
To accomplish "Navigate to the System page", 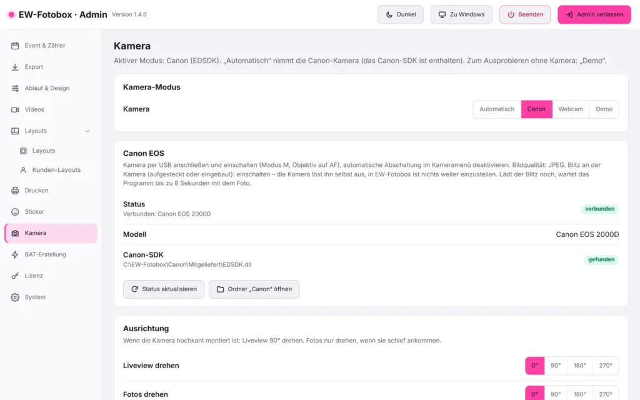I will [x=51, y=297].
